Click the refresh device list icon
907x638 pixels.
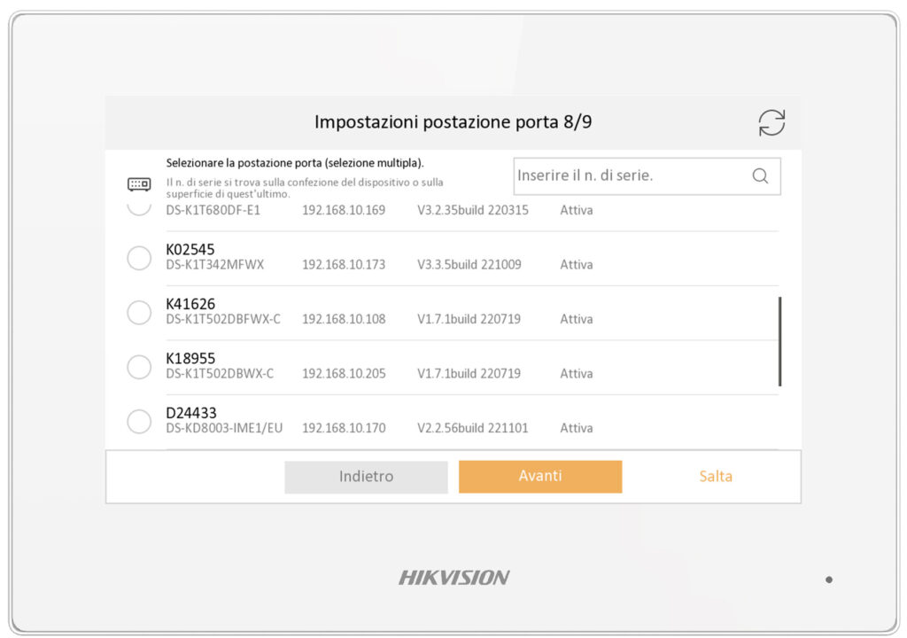pos(771,122)
